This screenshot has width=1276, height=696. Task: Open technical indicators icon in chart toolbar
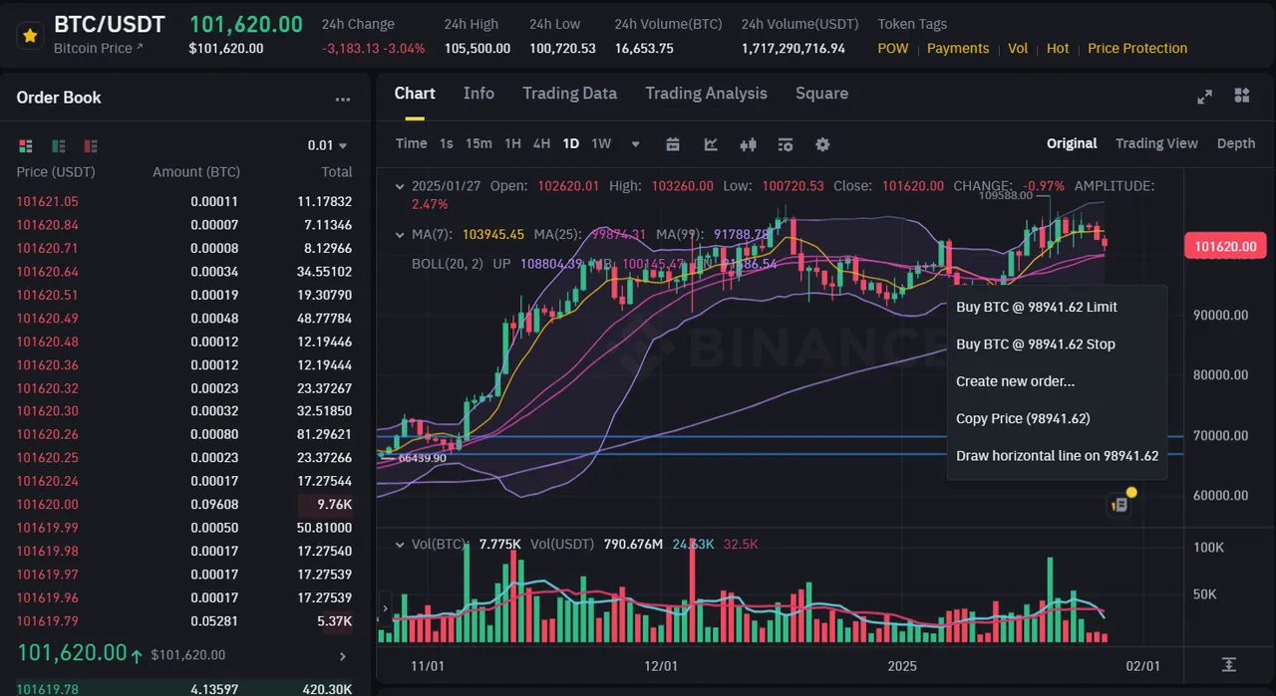711,144
